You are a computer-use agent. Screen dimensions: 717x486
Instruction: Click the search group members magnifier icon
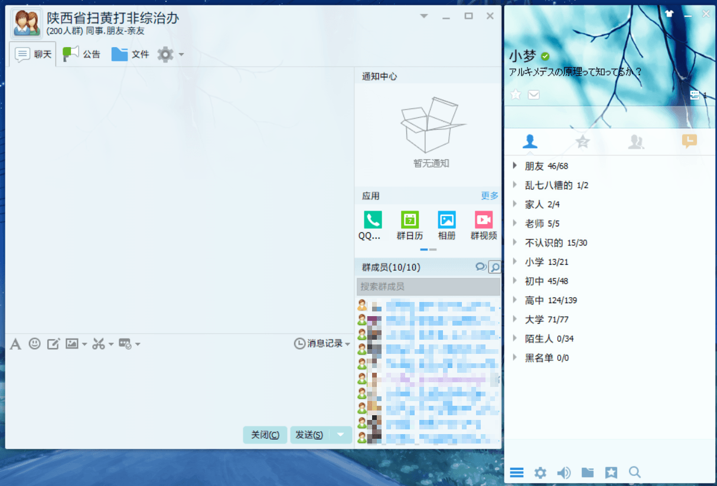(x=494, y=268)
